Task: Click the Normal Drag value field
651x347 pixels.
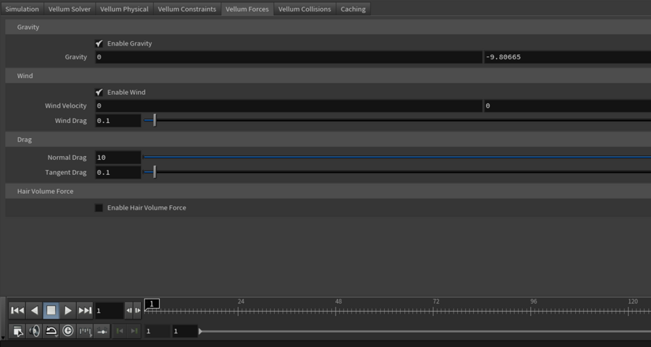Action: click(119, 158)
